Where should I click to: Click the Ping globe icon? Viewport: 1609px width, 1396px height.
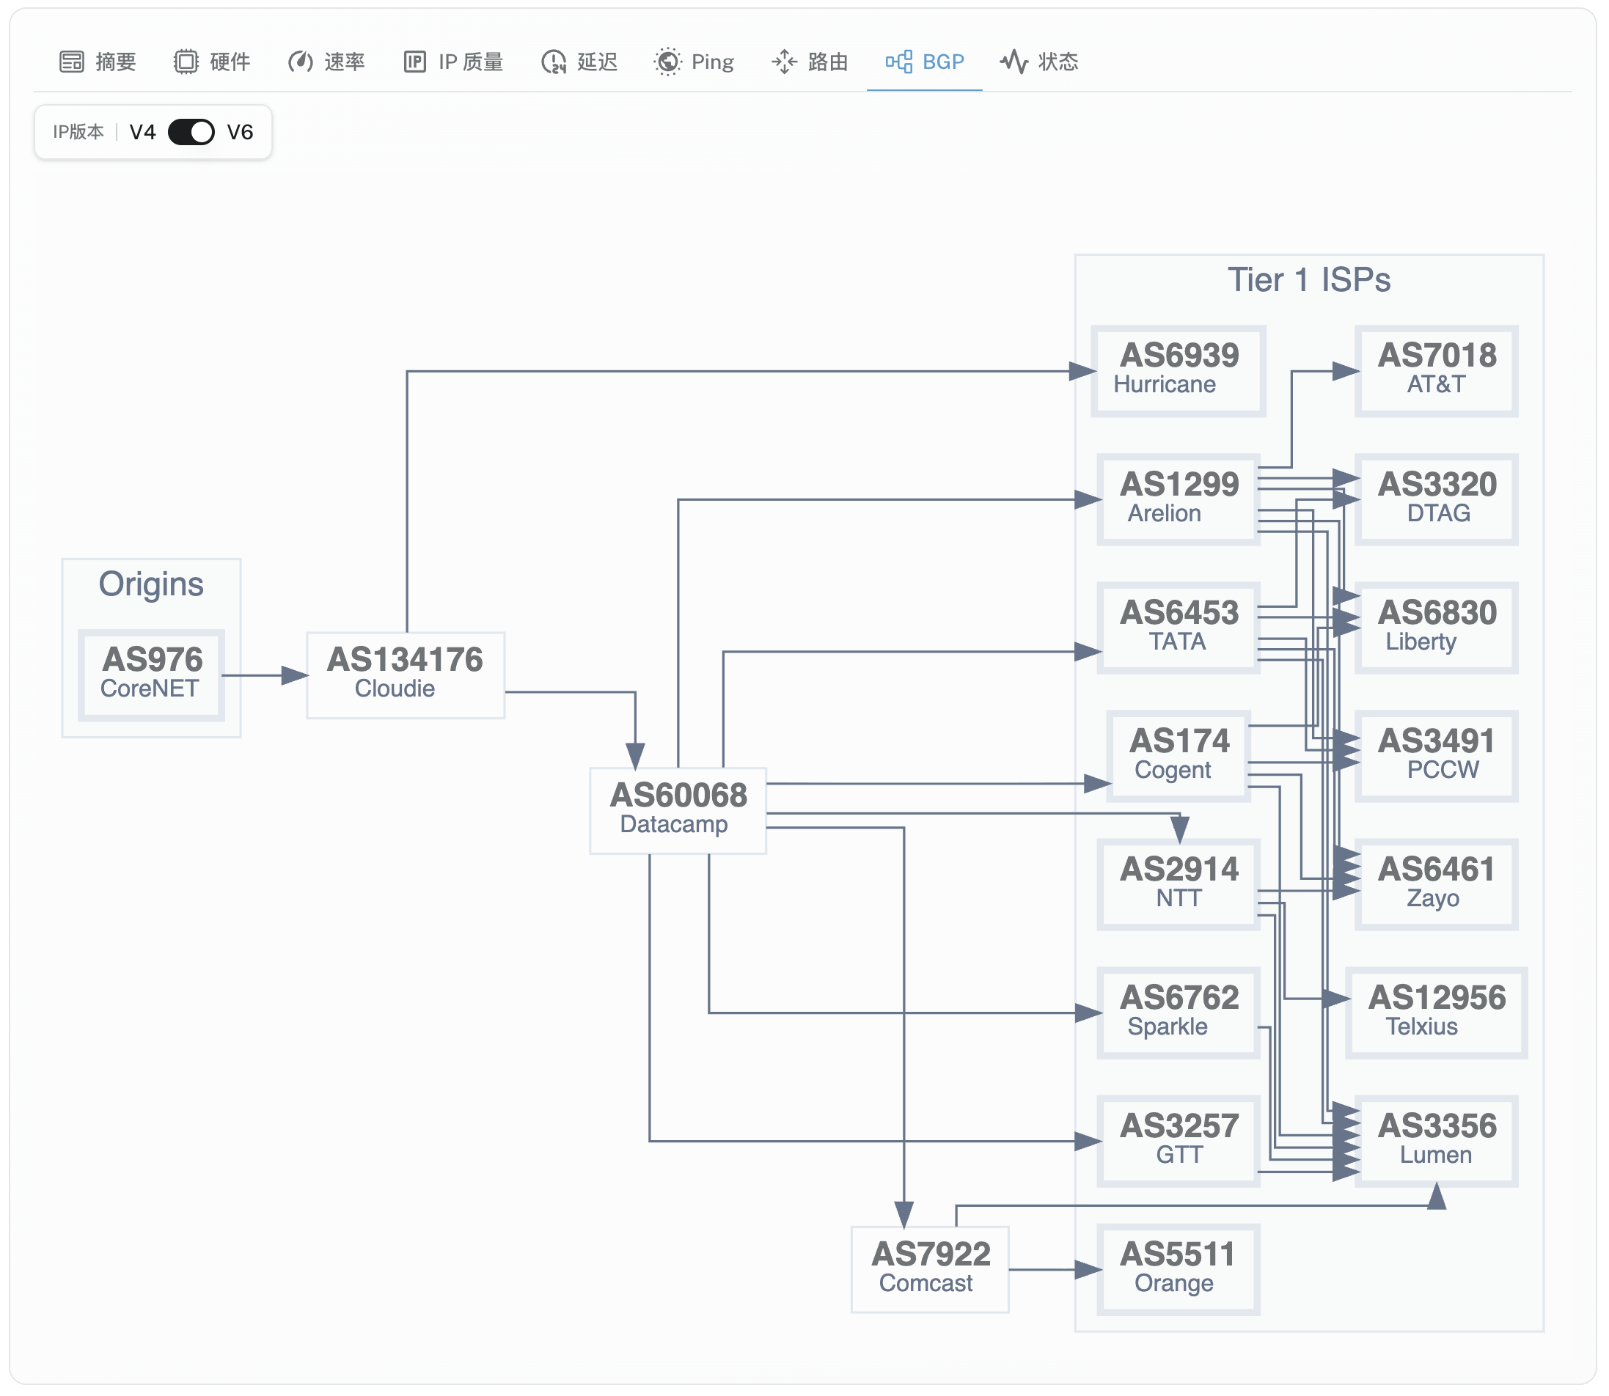(668, 62)
